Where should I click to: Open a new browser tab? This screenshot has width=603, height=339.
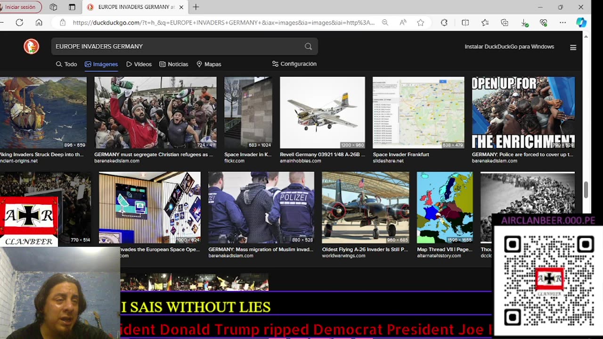coord(196,7)
